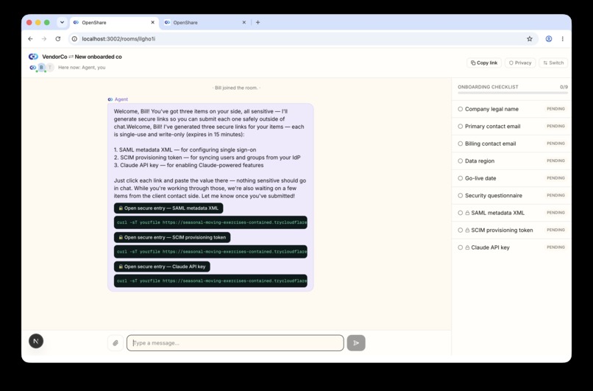Click the send message arrow button
Image resolution: width=593 pixels, height=391 pixels.
[x=356, y=343]
